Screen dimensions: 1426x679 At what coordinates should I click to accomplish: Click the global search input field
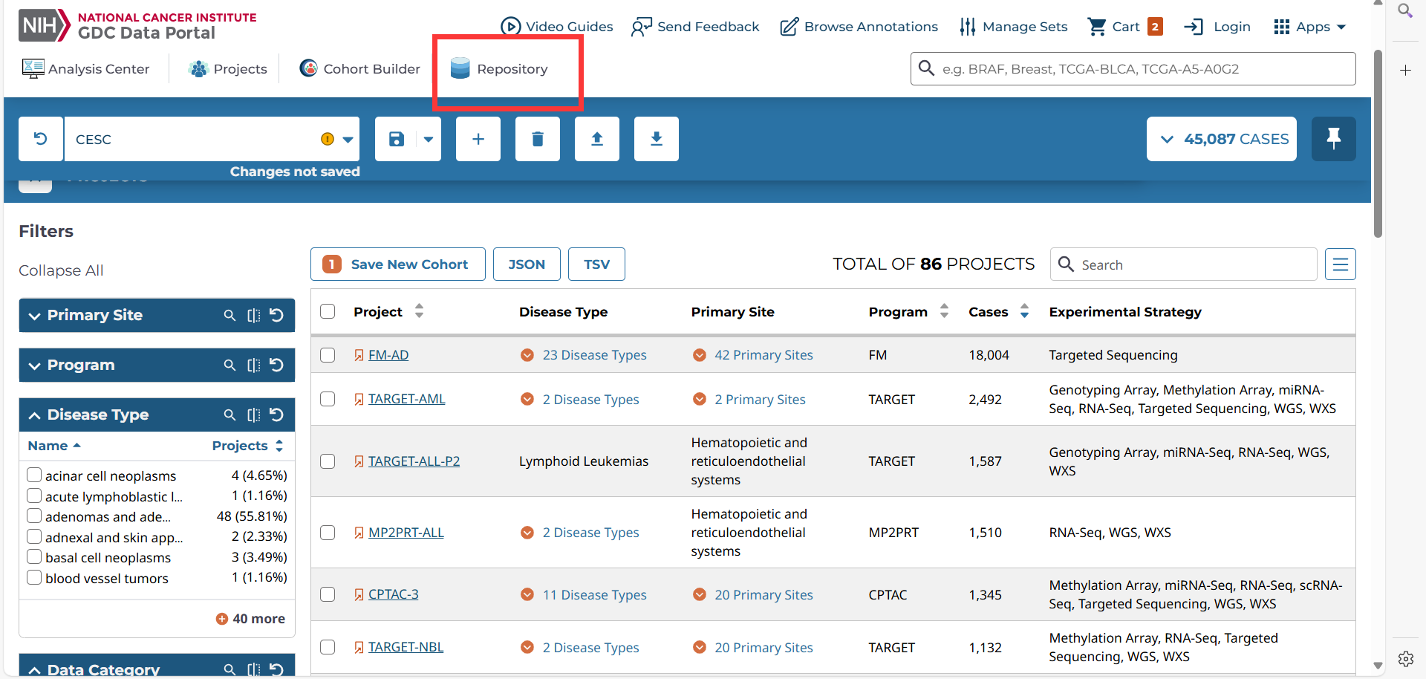coord(1133,69)
